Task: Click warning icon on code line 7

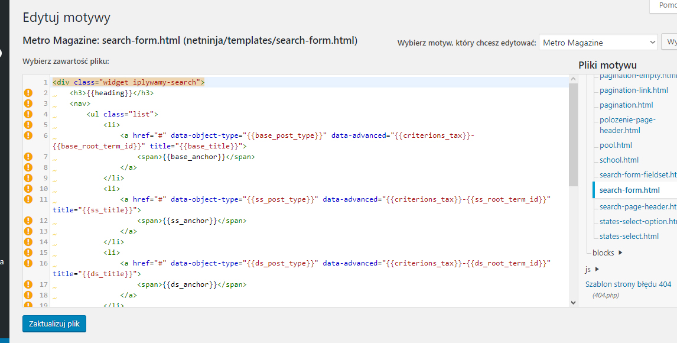Action: pyautogui.click(x=28, y=157)
